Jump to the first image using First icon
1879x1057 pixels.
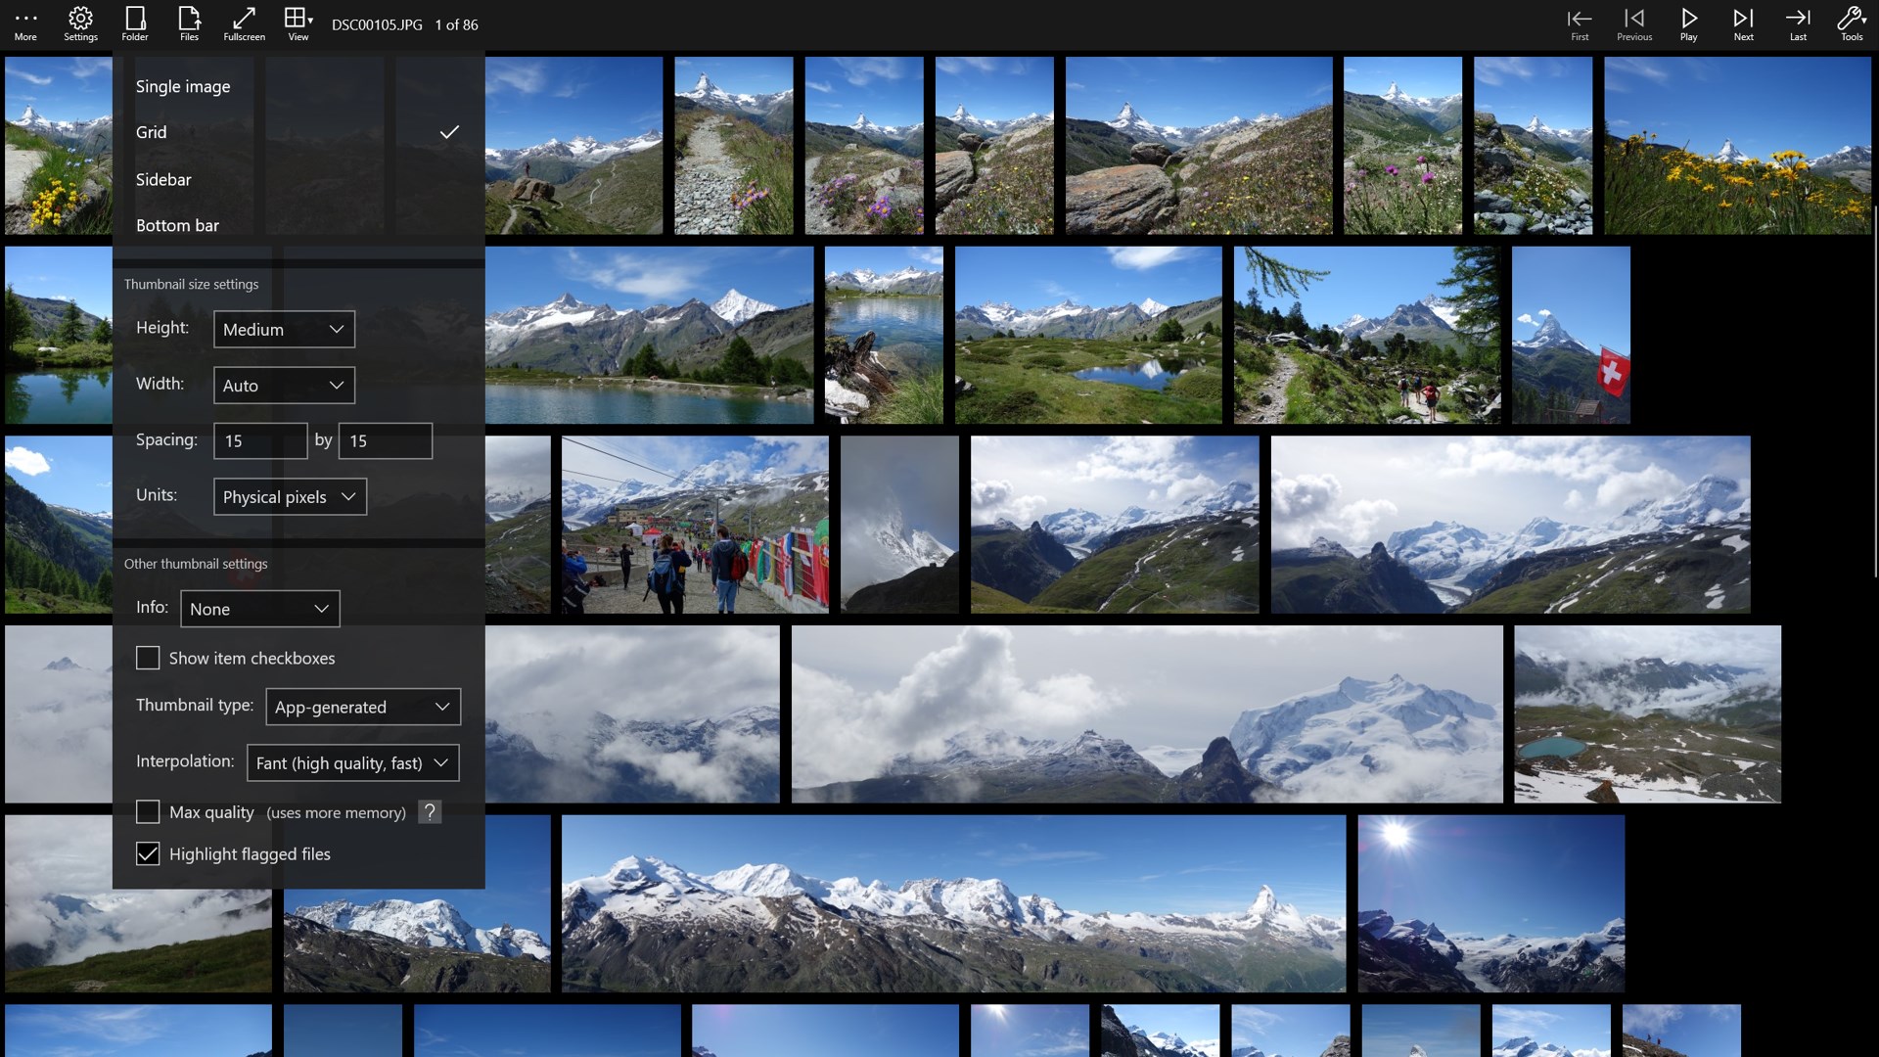coord(1580,23)
